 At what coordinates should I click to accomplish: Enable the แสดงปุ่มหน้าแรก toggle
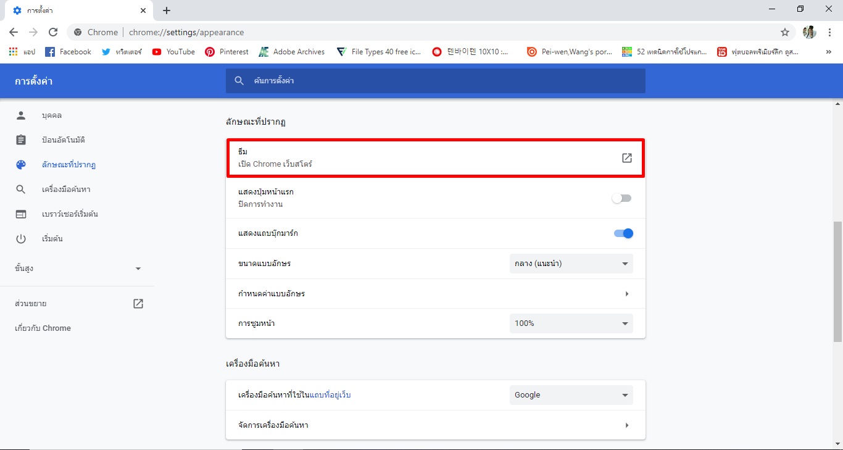(x=621, y=198)
